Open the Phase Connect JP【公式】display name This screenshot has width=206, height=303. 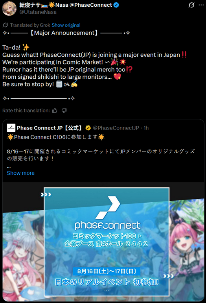(x=50, y=128)
